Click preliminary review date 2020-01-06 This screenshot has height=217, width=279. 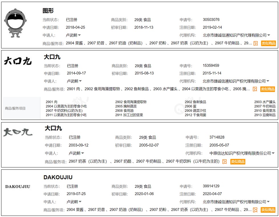[x=144, y=194]
